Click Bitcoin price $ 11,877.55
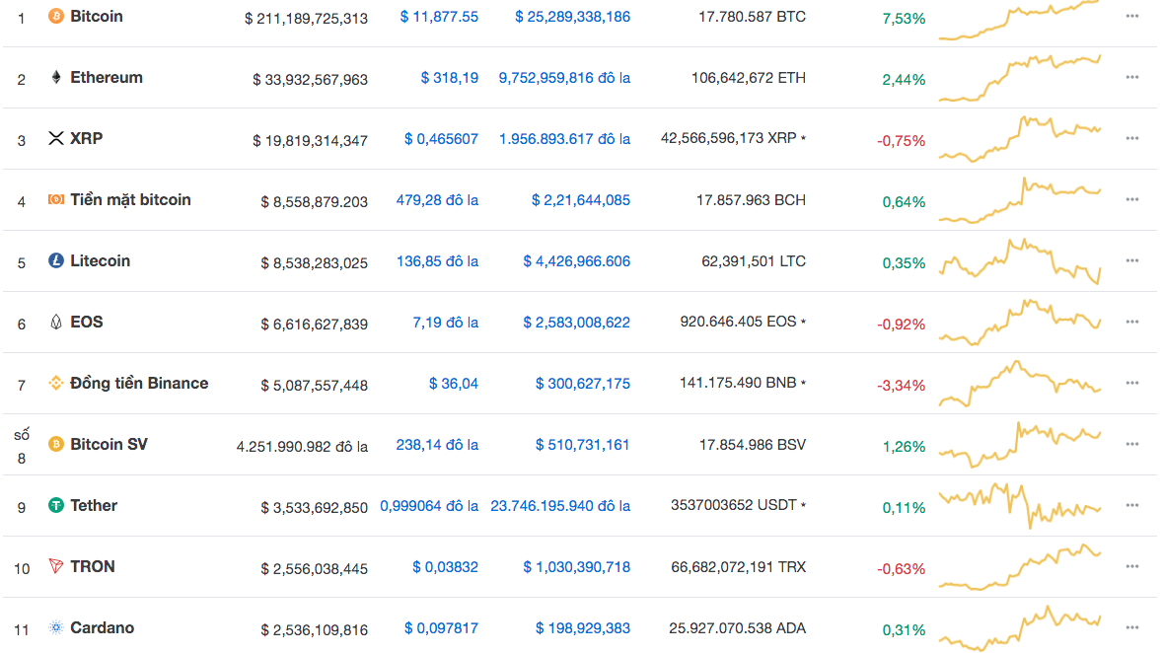1162x653 pixels. point(439,17)
